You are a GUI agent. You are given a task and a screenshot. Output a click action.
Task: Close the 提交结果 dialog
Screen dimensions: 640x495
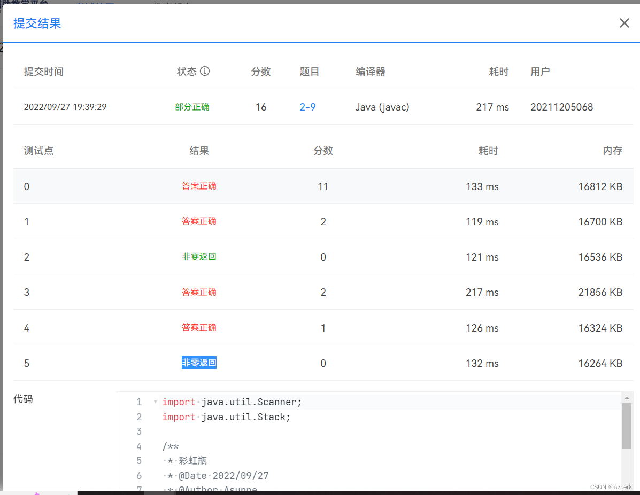tap(624, 23)
